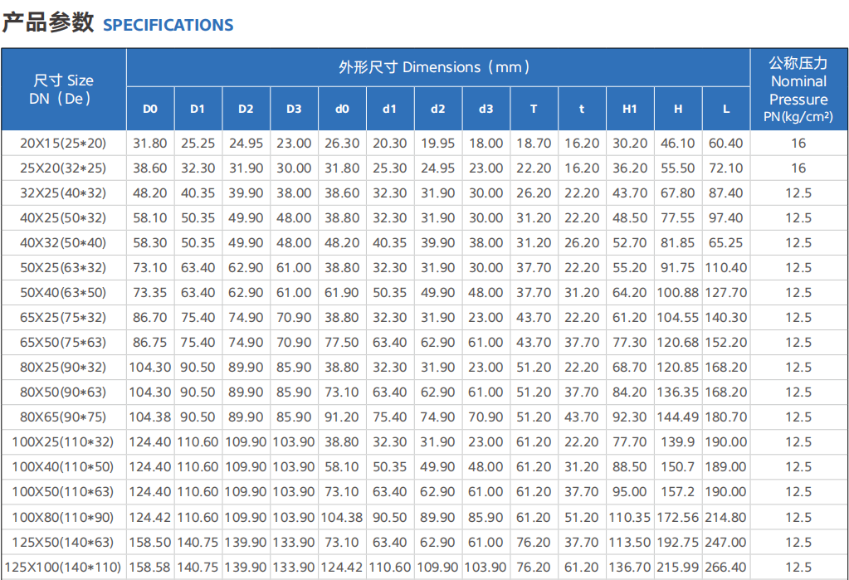Select the H column header
The width and height of the screenshot is (849, 580).
tap(678, 109)
